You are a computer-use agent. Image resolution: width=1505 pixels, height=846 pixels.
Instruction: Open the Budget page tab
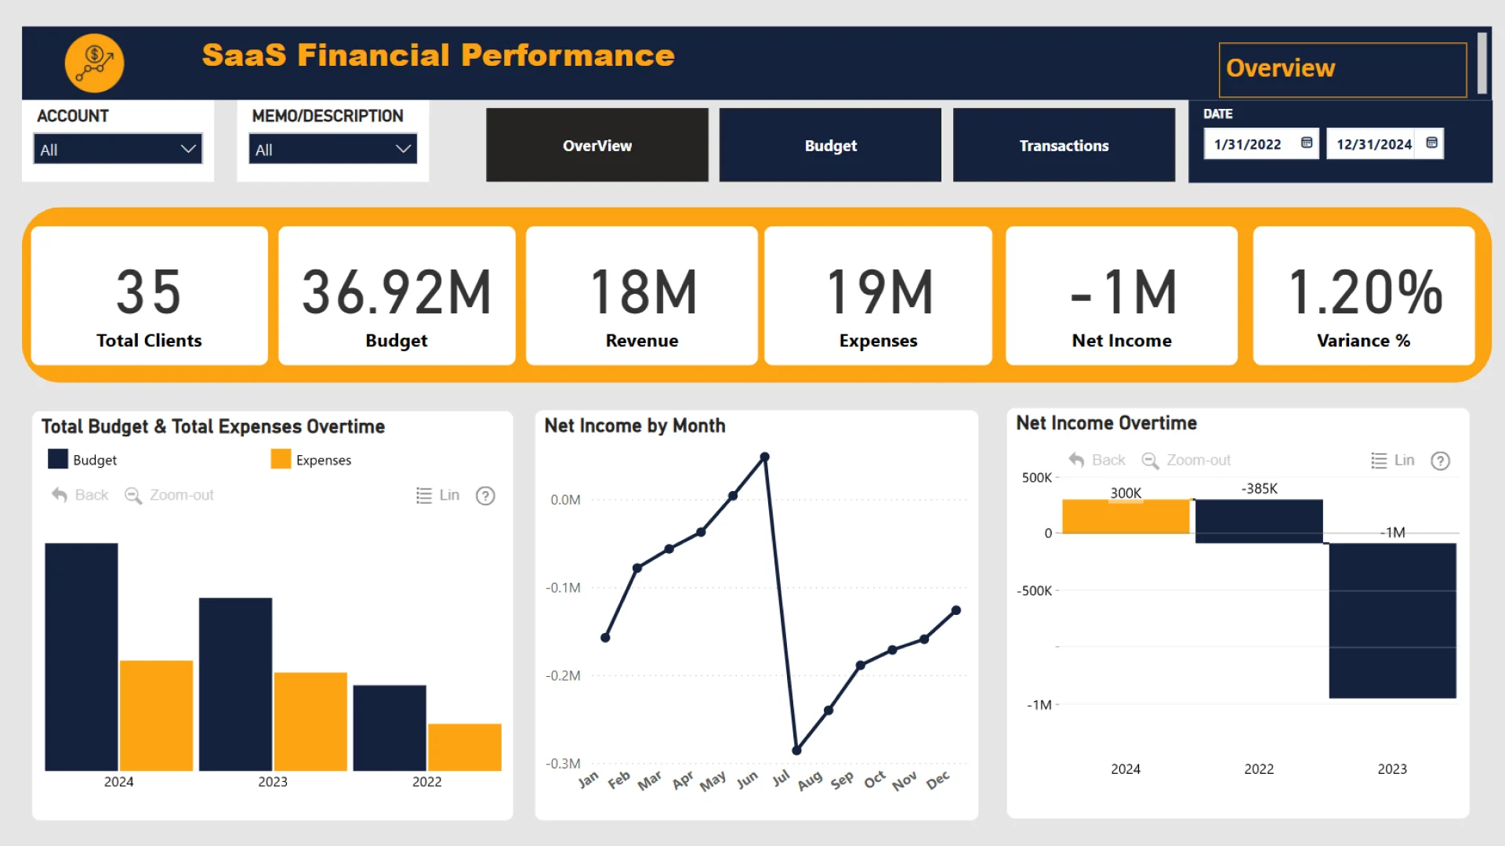[830, 146]
